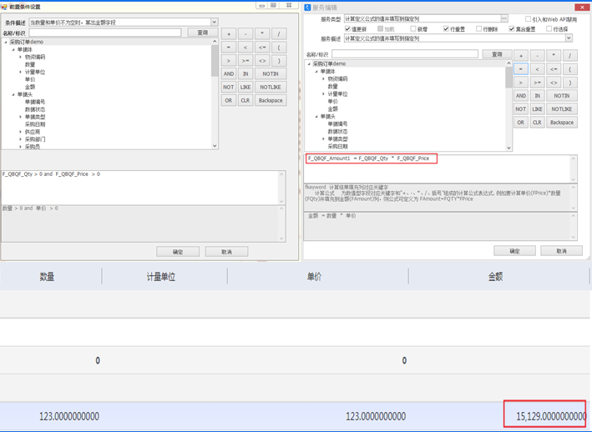Click the less-than operator in precondition window
The width and height of the screenshot is (592, 432).
click(x=245, y=48)
